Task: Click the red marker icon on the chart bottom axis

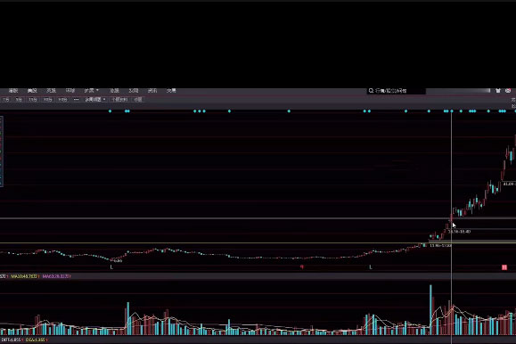Action: 302,267
